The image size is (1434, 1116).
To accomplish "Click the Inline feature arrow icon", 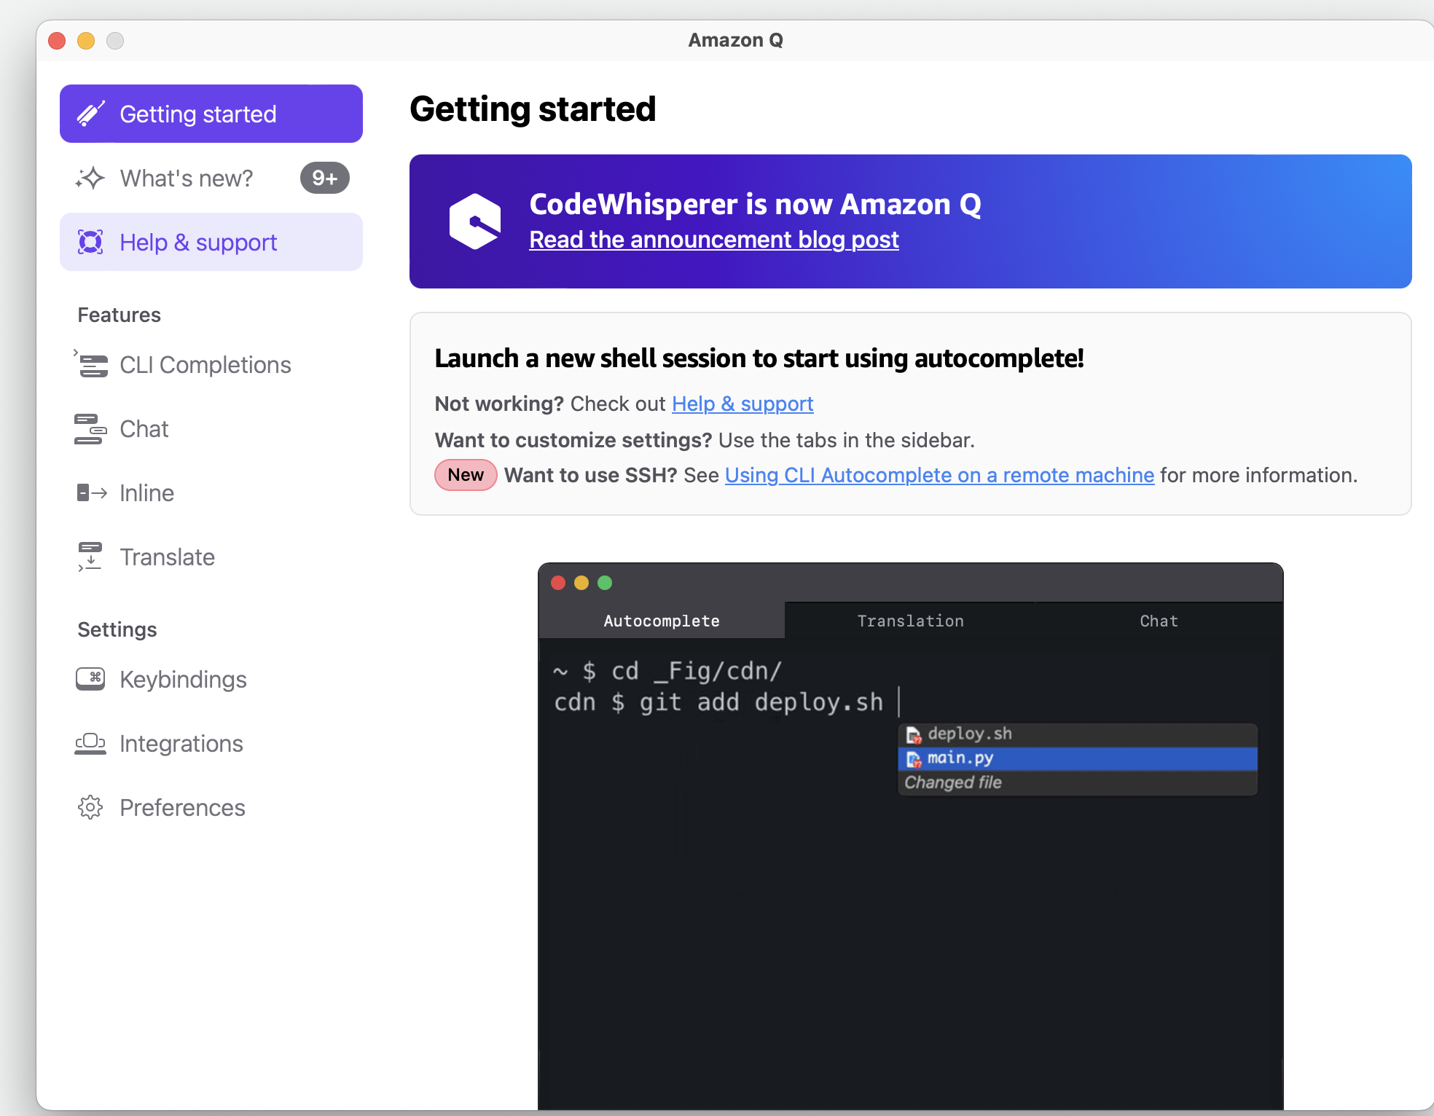I will 92,493.
